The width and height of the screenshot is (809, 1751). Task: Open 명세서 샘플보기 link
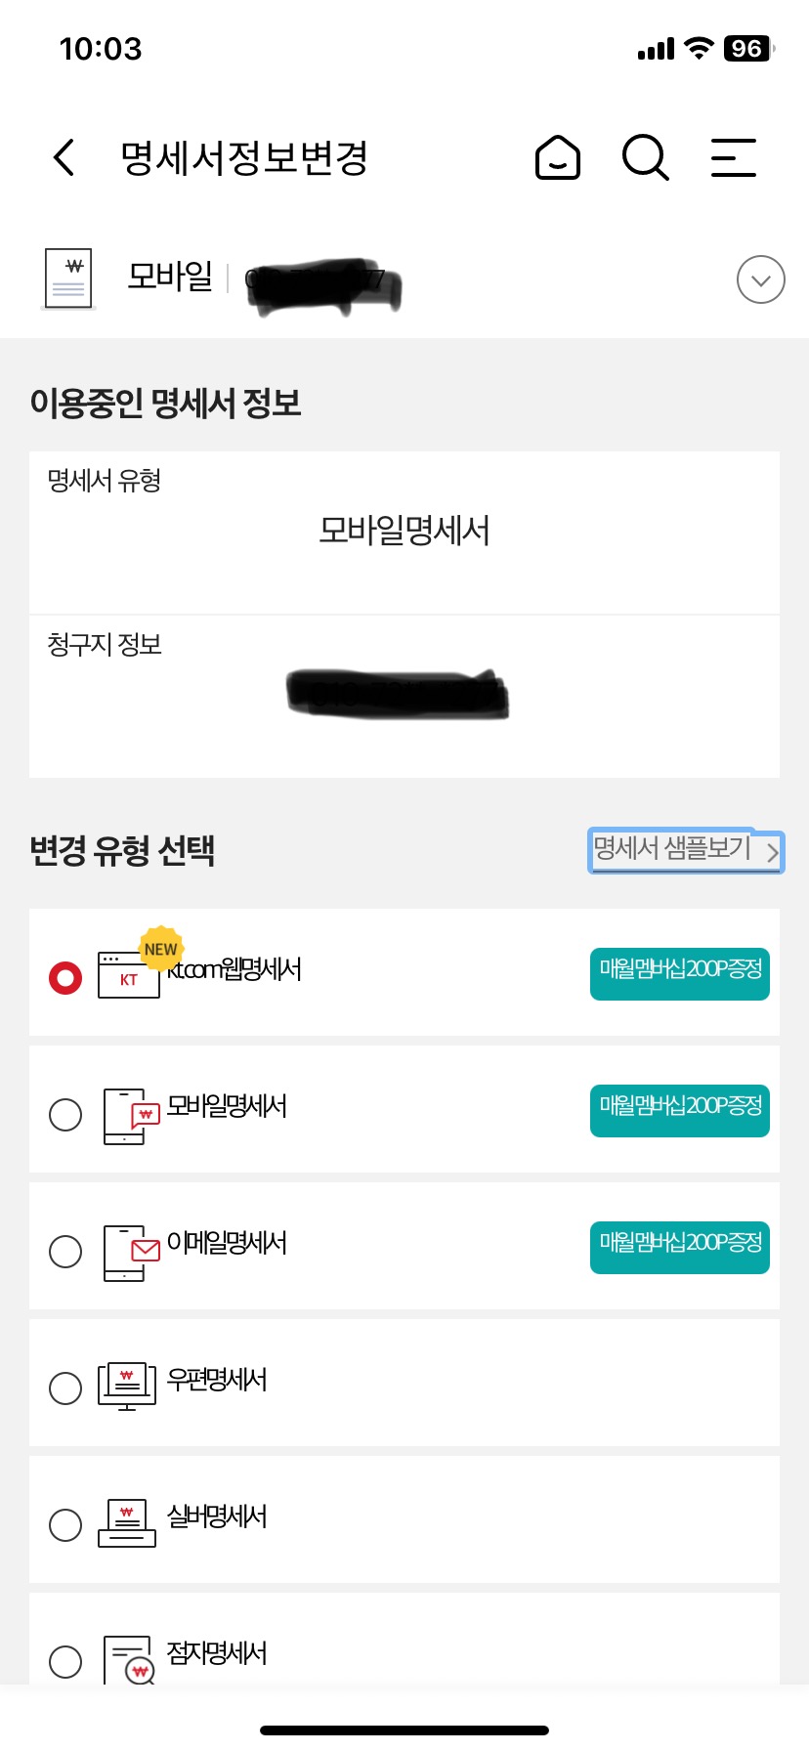(x=685, y=849)
